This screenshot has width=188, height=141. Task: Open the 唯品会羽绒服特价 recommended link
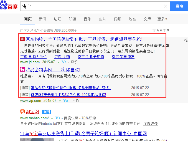pyautogui.click(x=71, y=88)
